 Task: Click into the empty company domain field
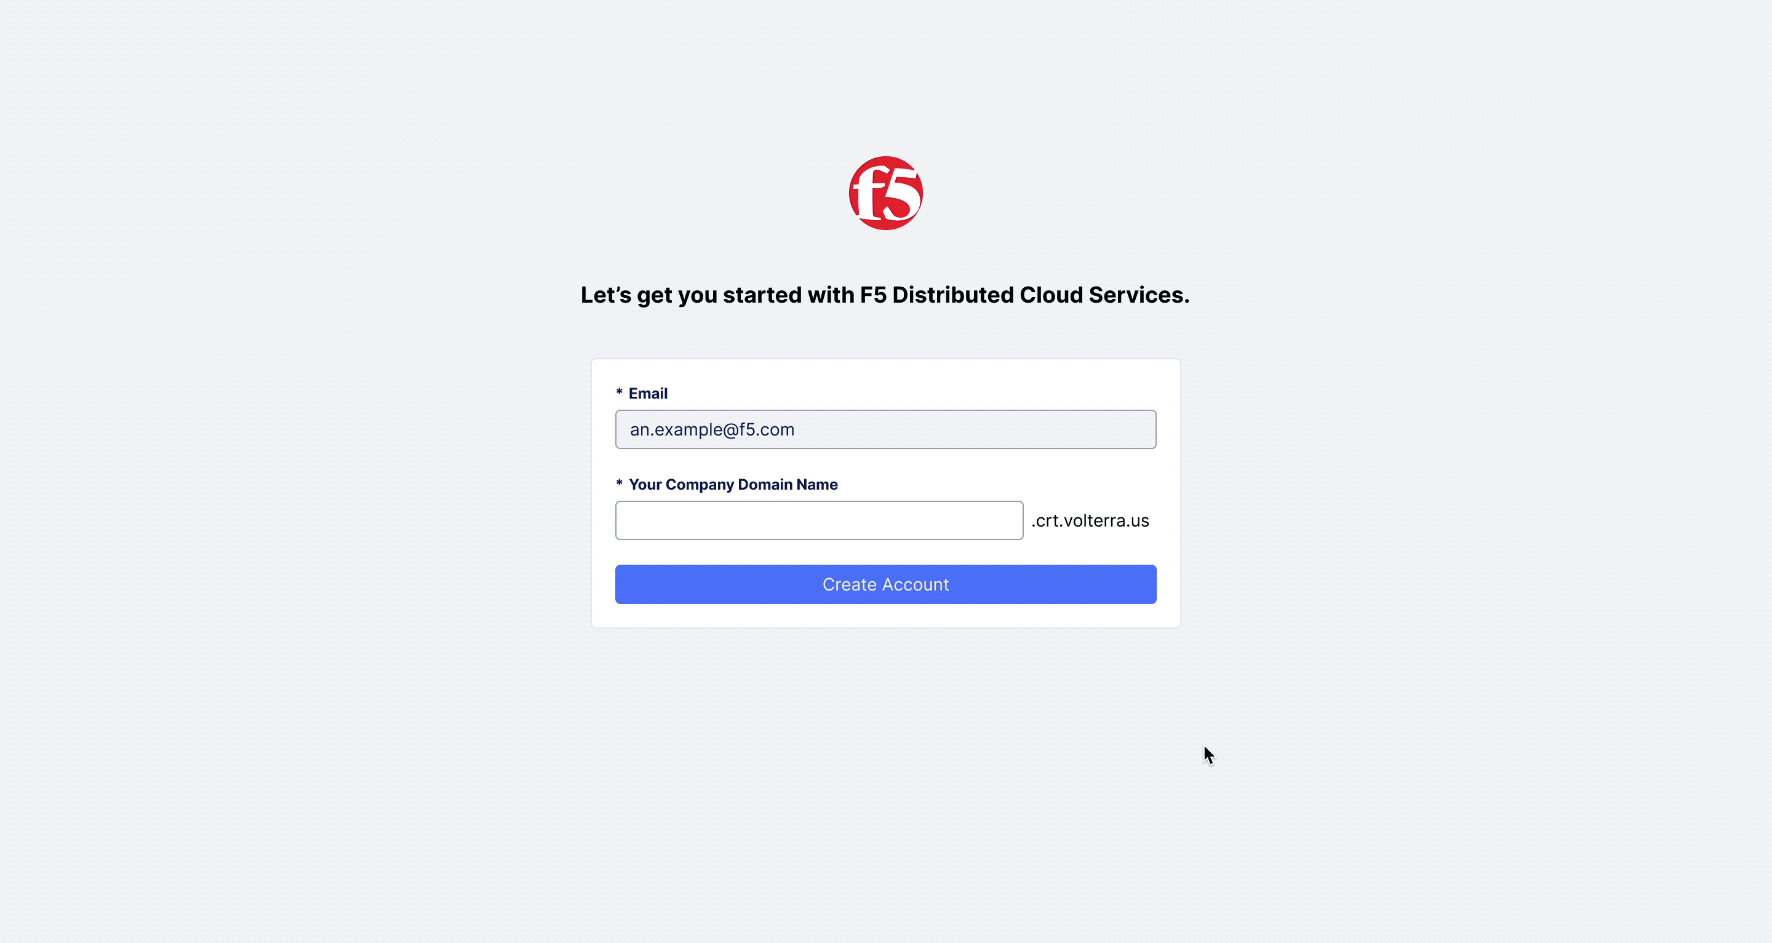(x=818, y=520)
